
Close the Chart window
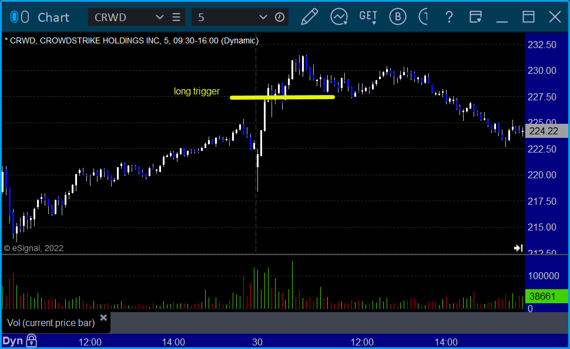[x=555, y=17]
